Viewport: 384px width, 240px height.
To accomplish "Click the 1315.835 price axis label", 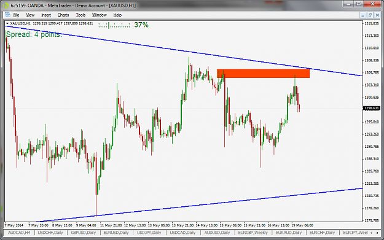I will pos(372,23).
